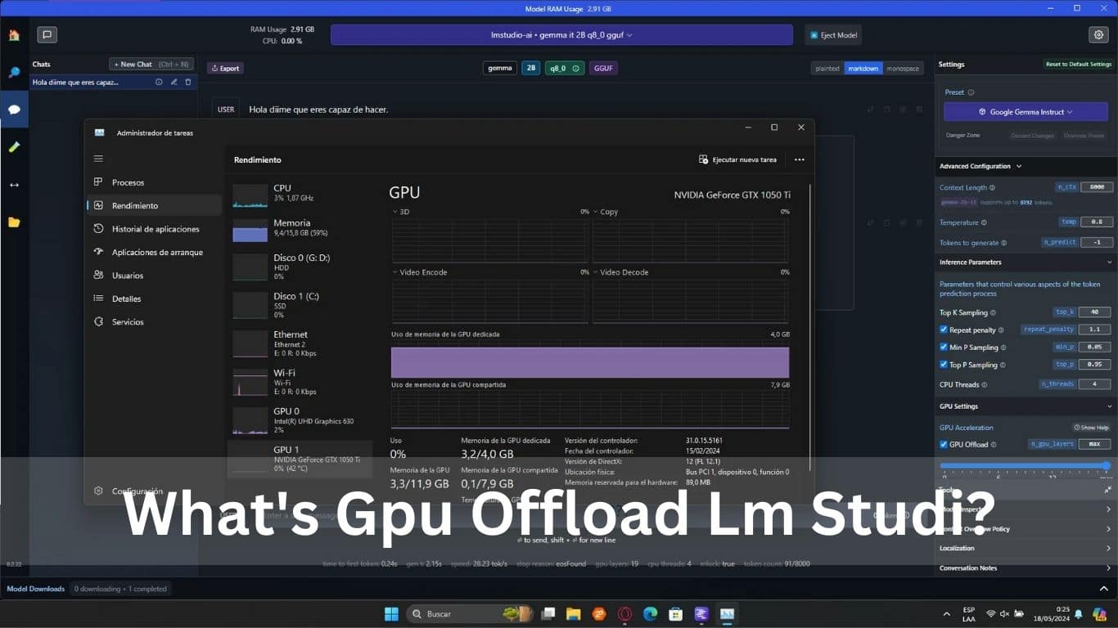
Task: Click Ejecutar nueva tarea in Task Manager
Action: click(737, 159)
